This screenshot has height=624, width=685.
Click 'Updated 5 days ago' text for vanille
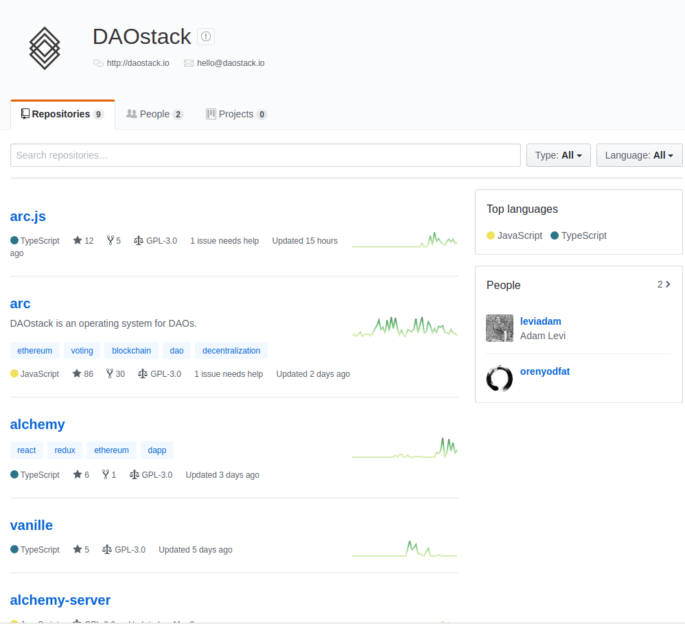pyautogui.click(x=196, y=550)
